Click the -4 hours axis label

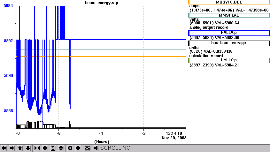click(x=101, y=133)
